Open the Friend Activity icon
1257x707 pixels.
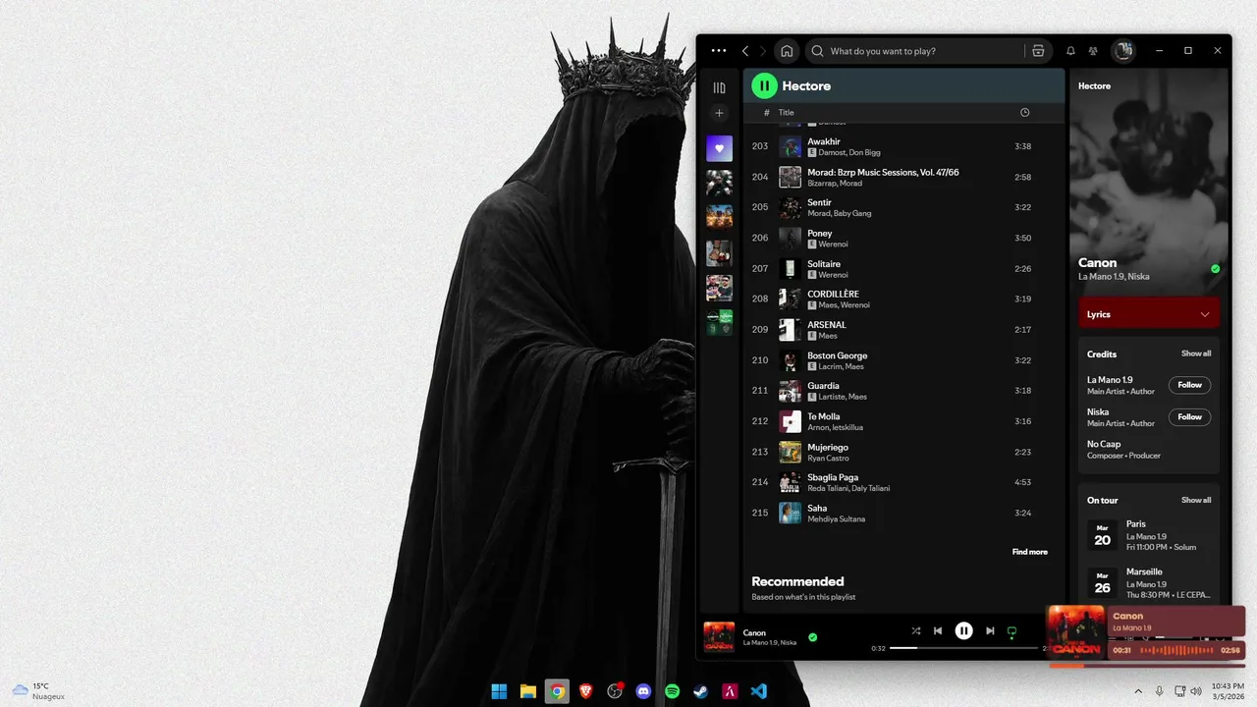click(1093, 51)
